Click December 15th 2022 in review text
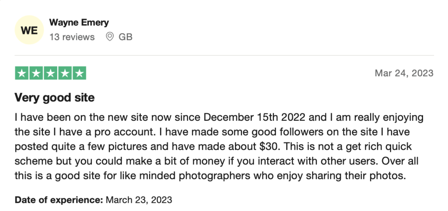 (255, 117)
